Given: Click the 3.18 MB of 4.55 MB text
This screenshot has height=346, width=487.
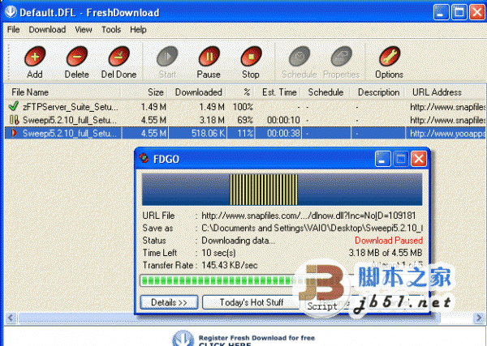Looking at the screenshot, I should point(386,253).
